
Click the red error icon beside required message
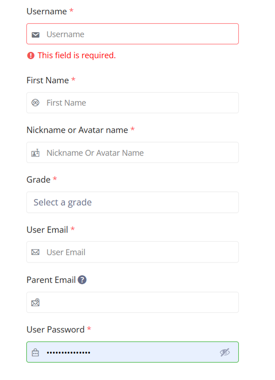[31, 55]
